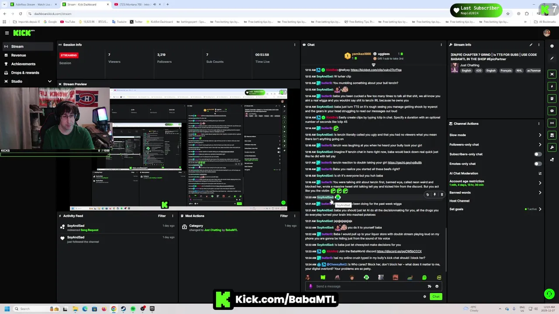
Task: Expand Set goals arrow
Action: [540, 209]
